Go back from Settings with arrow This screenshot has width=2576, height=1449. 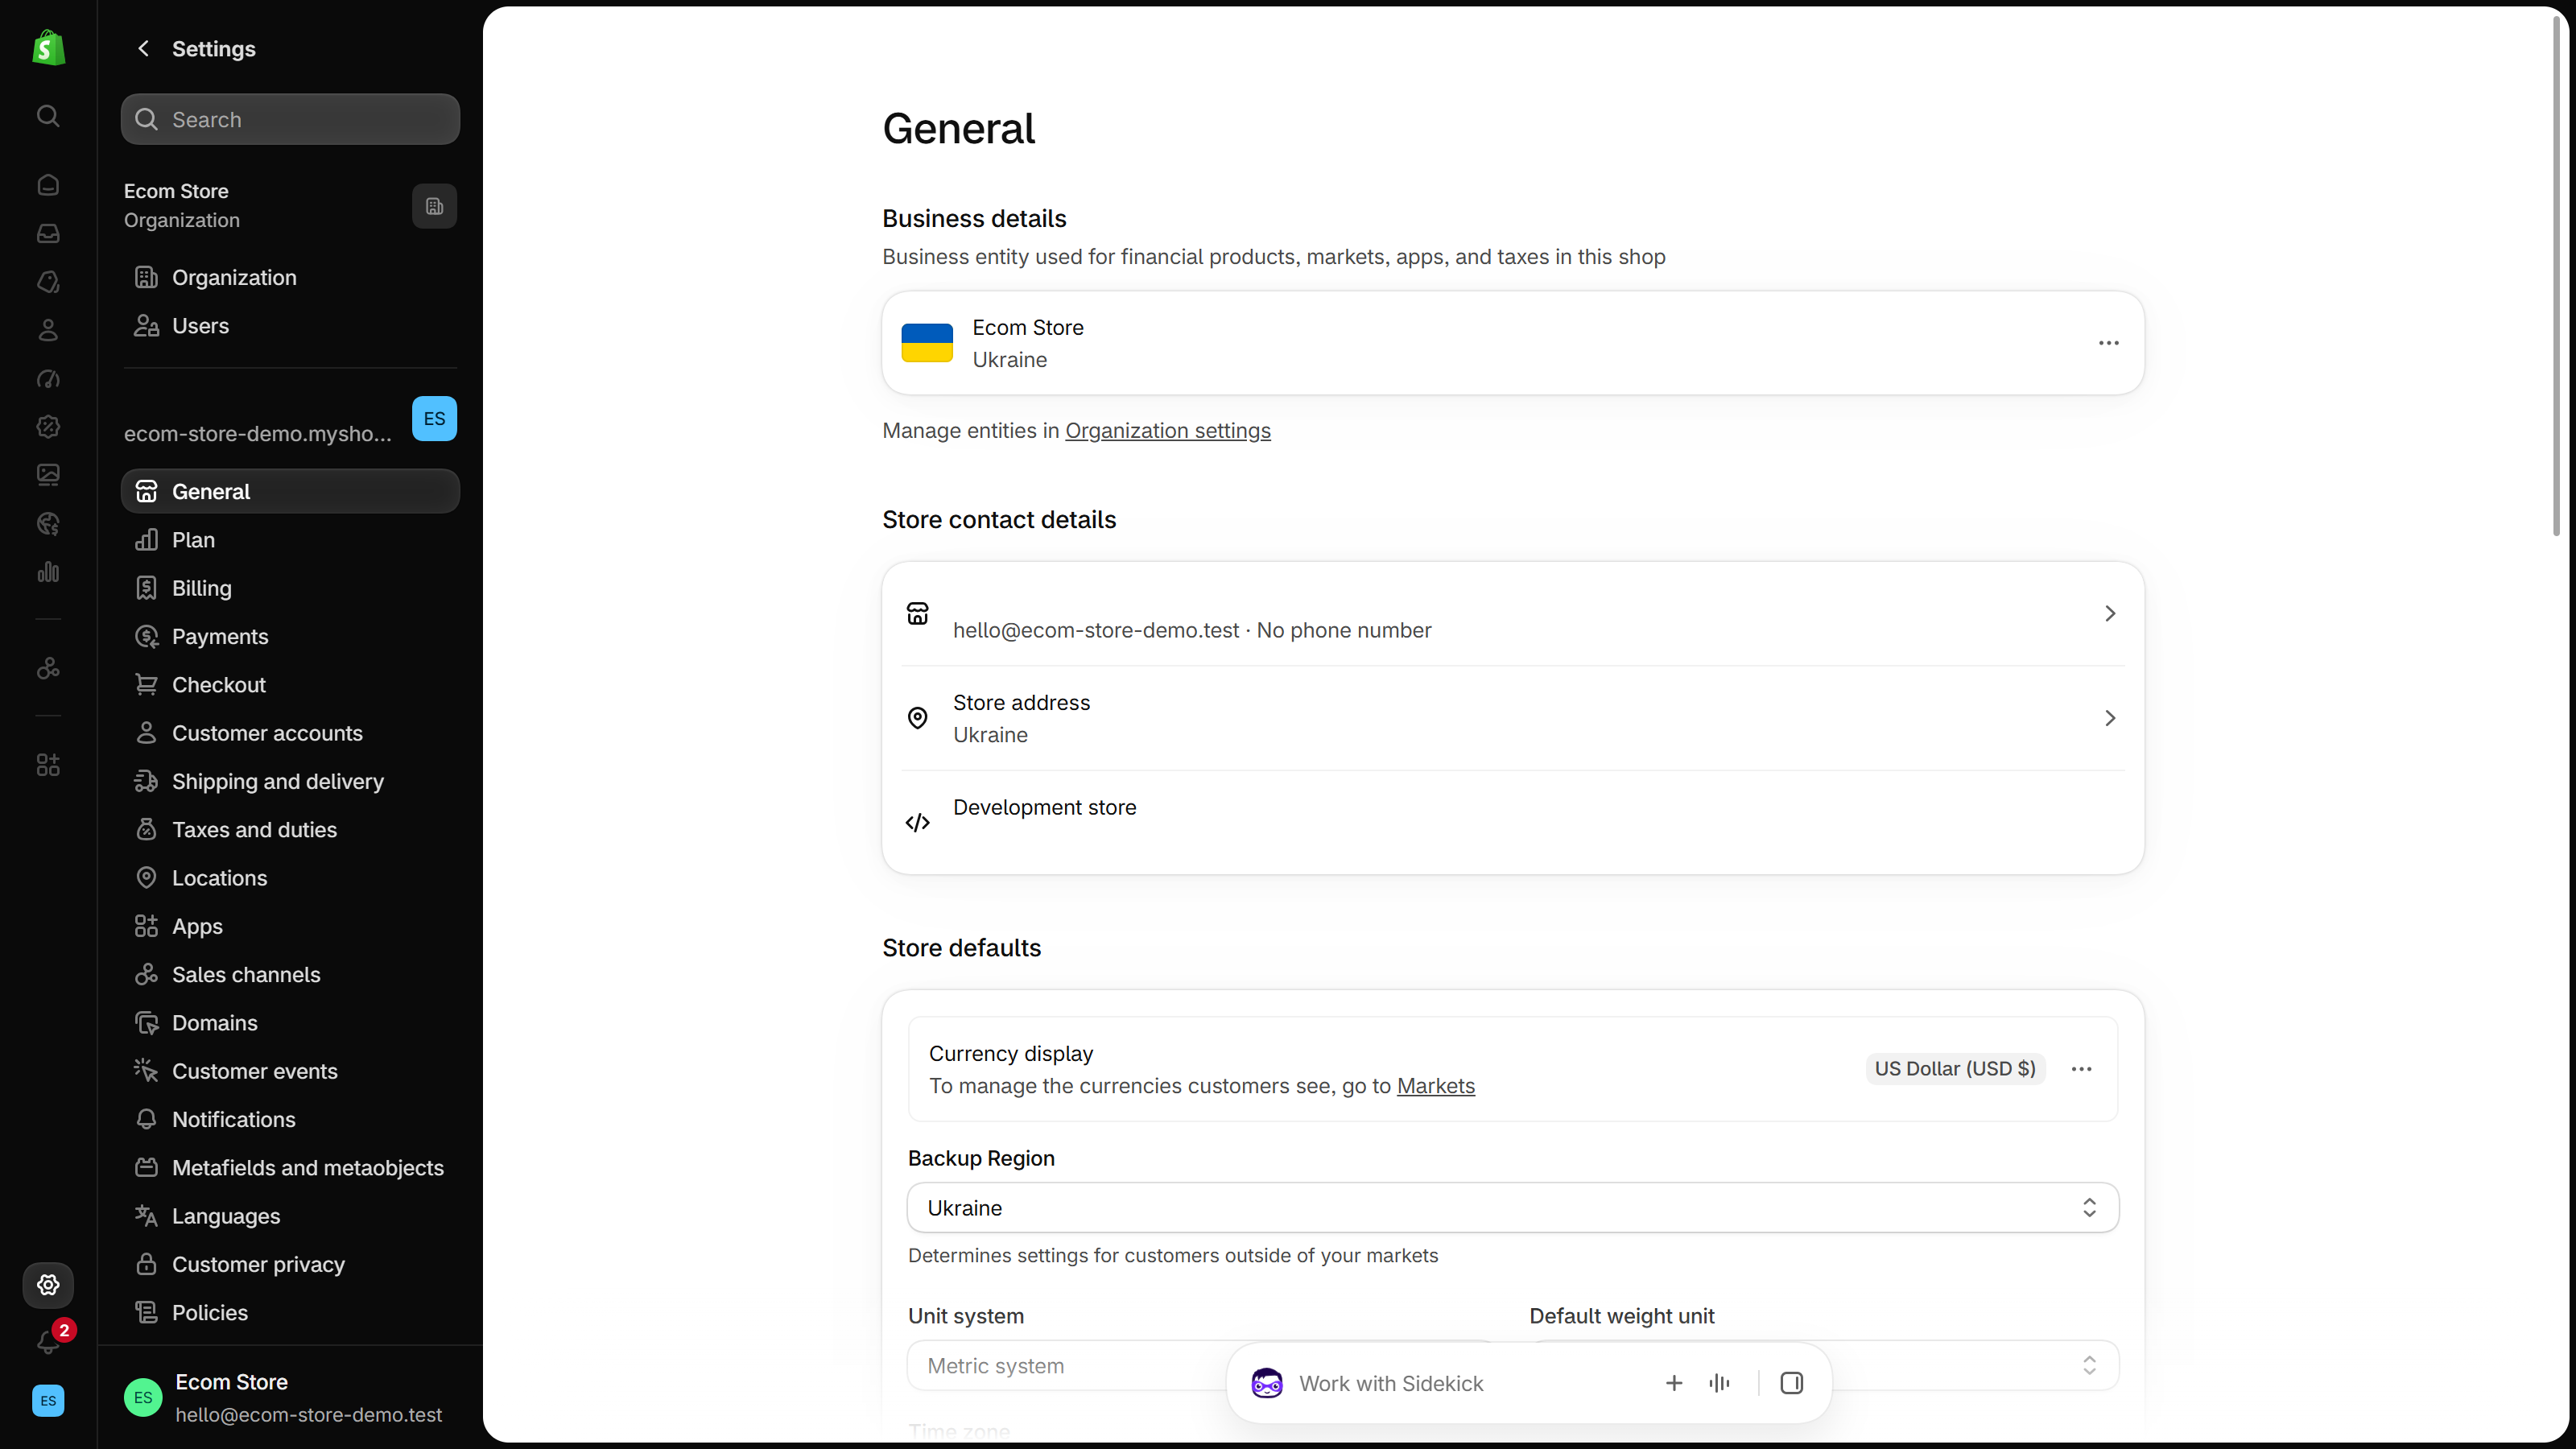pyautogui.click(x=144, y=48)
